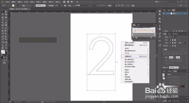Open stroke weight dropdown in control bar

tap(34, 5)
